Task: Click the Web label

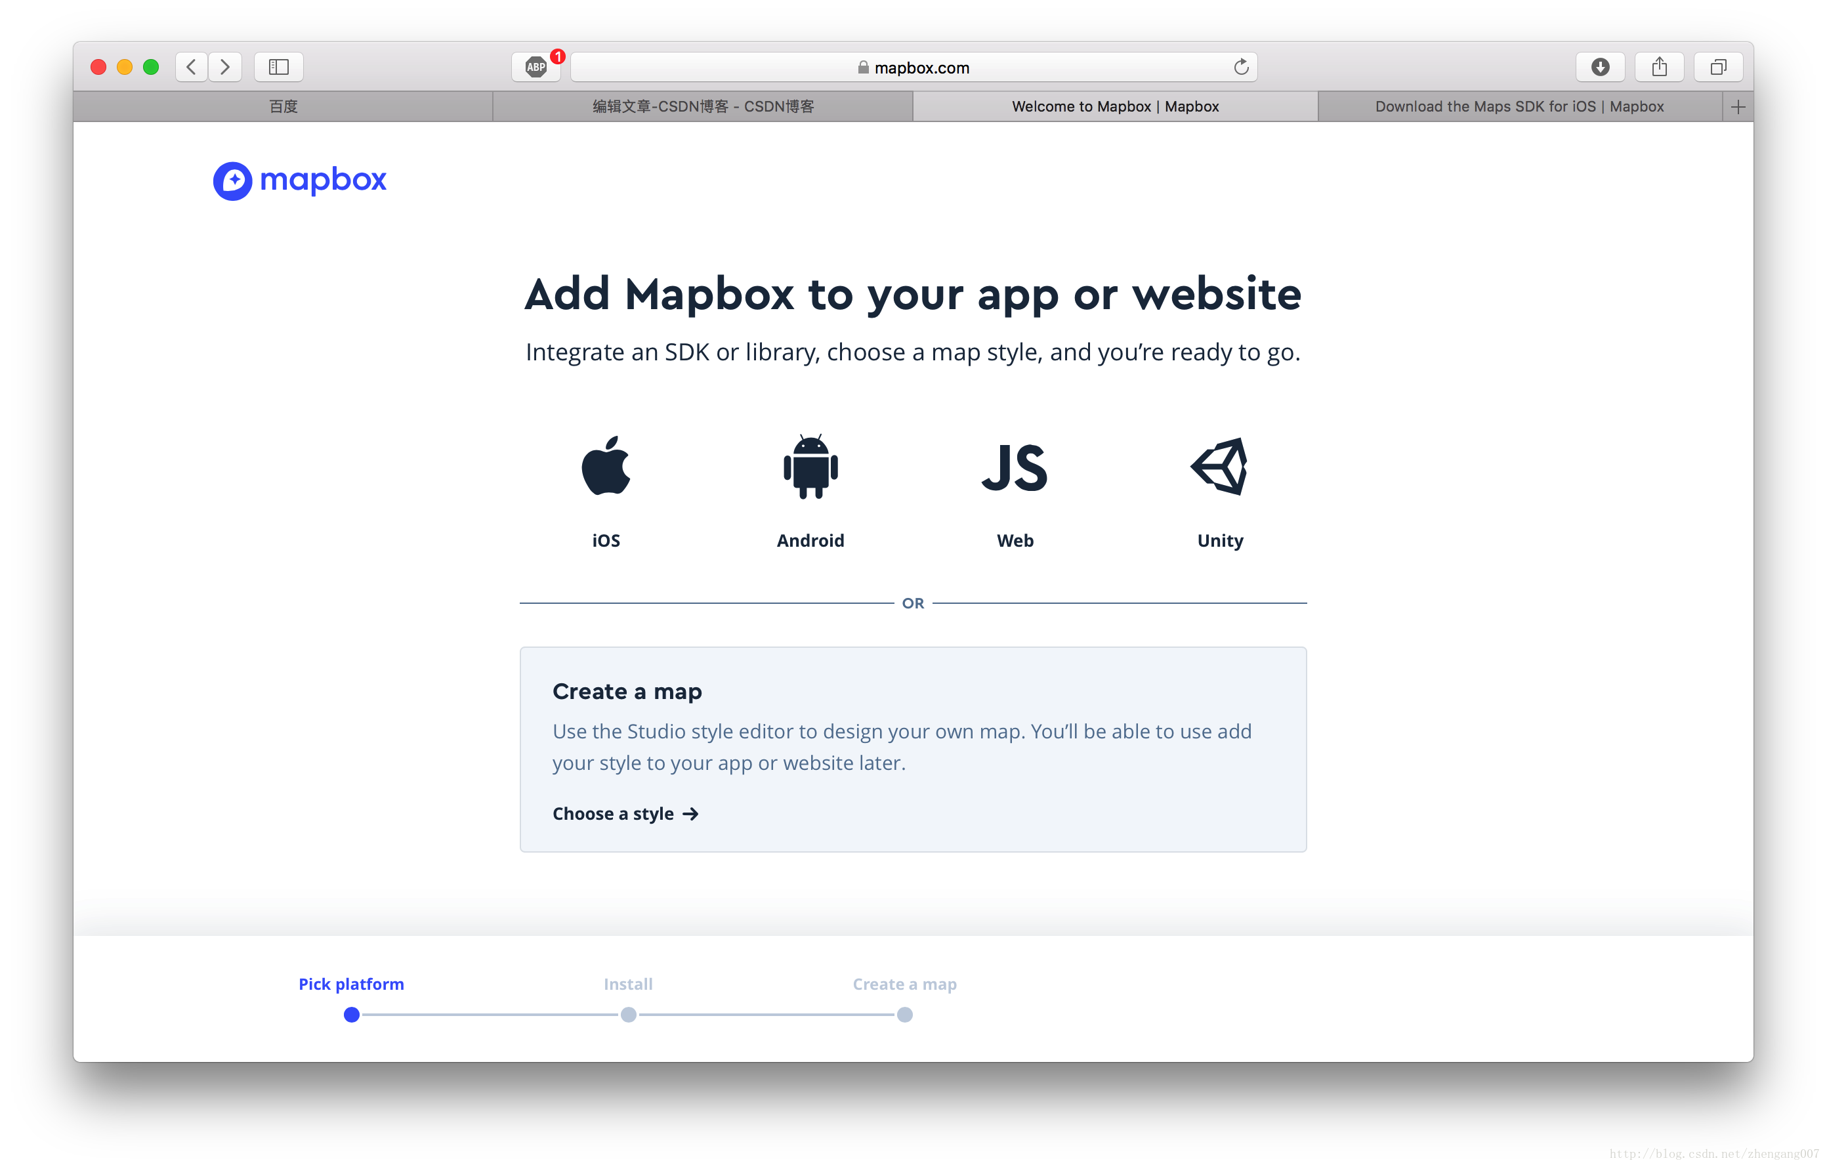Action: [1015, 541]
